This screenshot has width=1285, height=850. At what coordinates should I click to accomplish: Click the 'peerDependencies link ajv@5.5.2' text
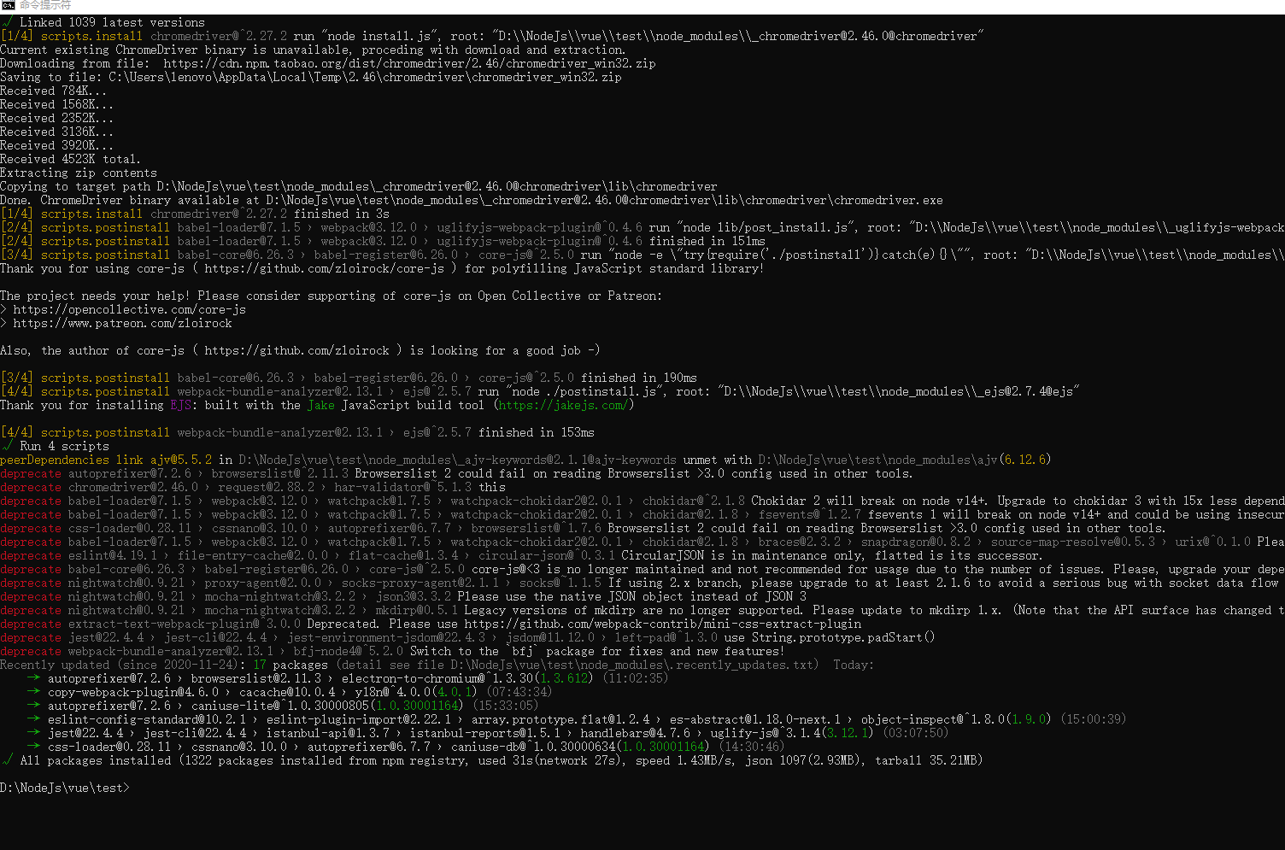(106, 460)
